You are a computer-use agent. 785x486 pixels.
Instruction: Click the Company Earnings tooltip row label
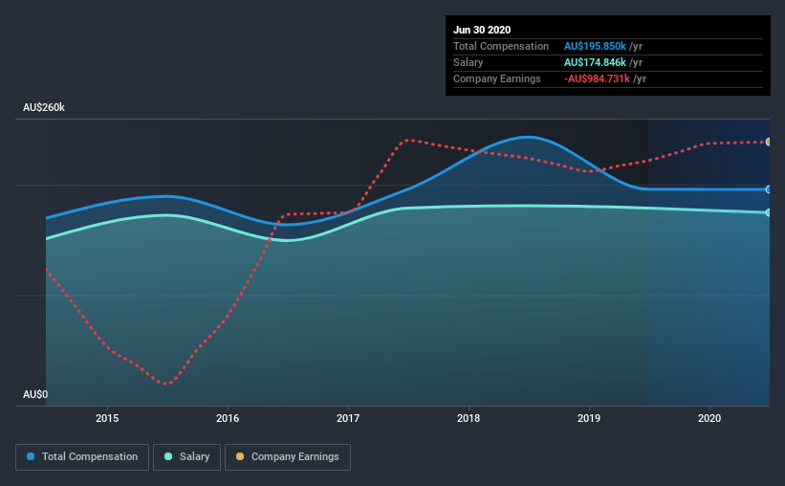[x=496, y=78]
